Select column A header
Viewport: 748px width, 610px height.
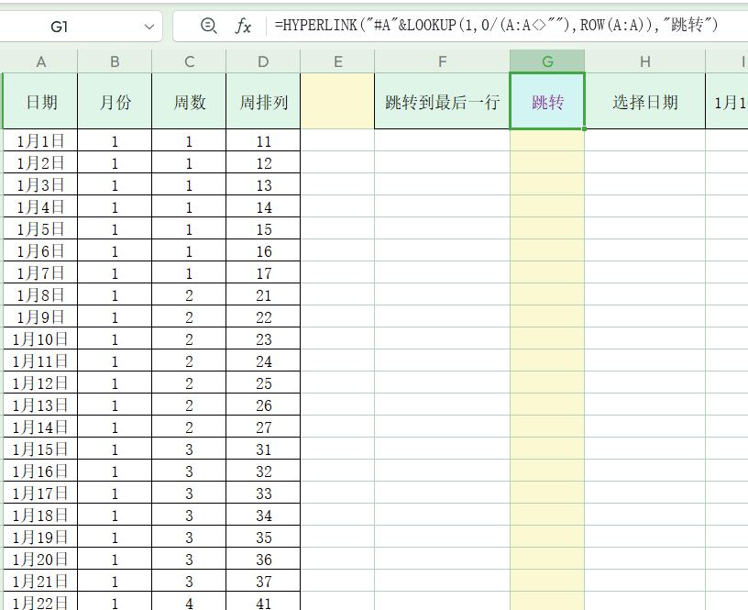click(41, 61)
